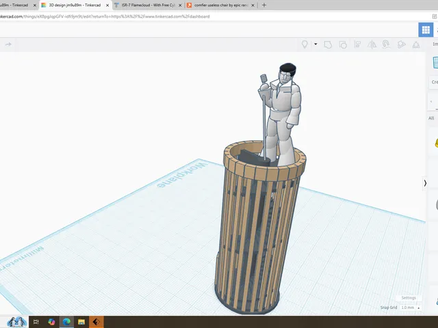The width and height of the screenshot is (438, 328).
Task: Toggle the Cruise magnet icon
Action: click(386, 44)
